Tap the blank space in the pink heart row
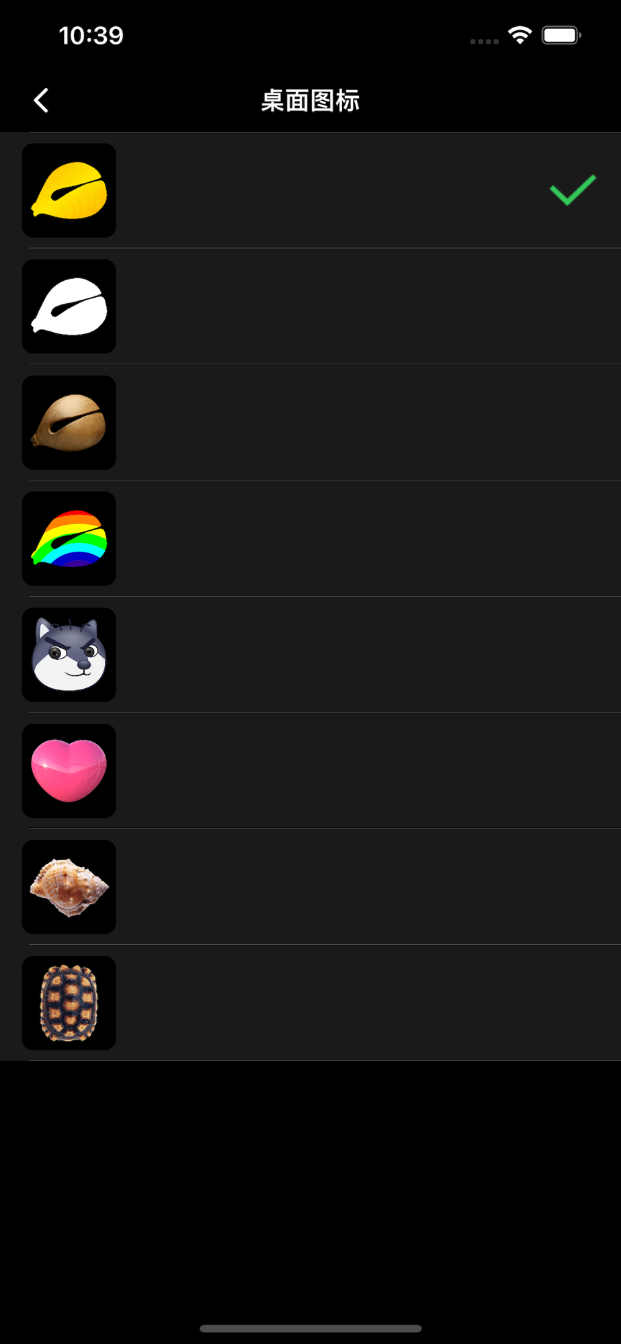The width and height of the screenshot is (621, 1344). pos(368,771)
